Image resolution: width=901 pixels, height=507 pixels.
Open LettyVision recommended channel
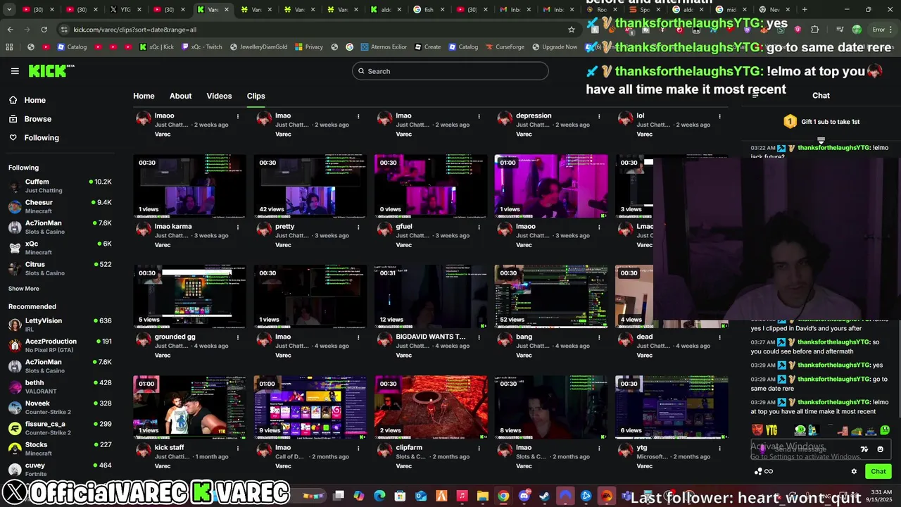(x=60, y=325)
